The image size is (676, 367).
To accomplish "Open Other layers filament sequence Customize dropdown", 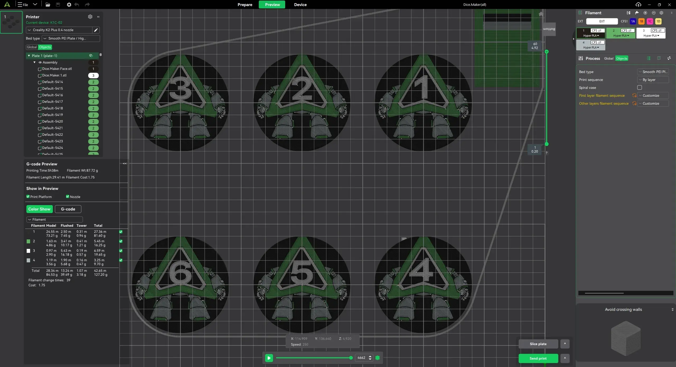I will [653, 104].
